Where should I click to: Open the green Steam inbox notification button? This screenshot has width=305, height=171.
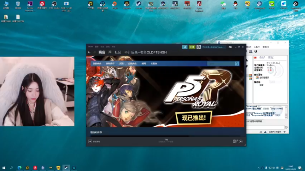pyautogui.click(x=192, y=47)
